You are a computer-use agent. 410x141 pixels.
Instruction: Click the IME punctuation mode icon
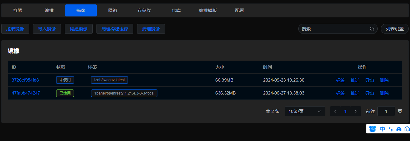tap(391, 129)
